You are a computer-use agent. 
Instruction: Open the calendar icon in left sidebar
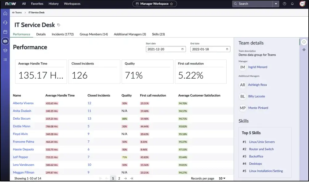click(5, 32)
